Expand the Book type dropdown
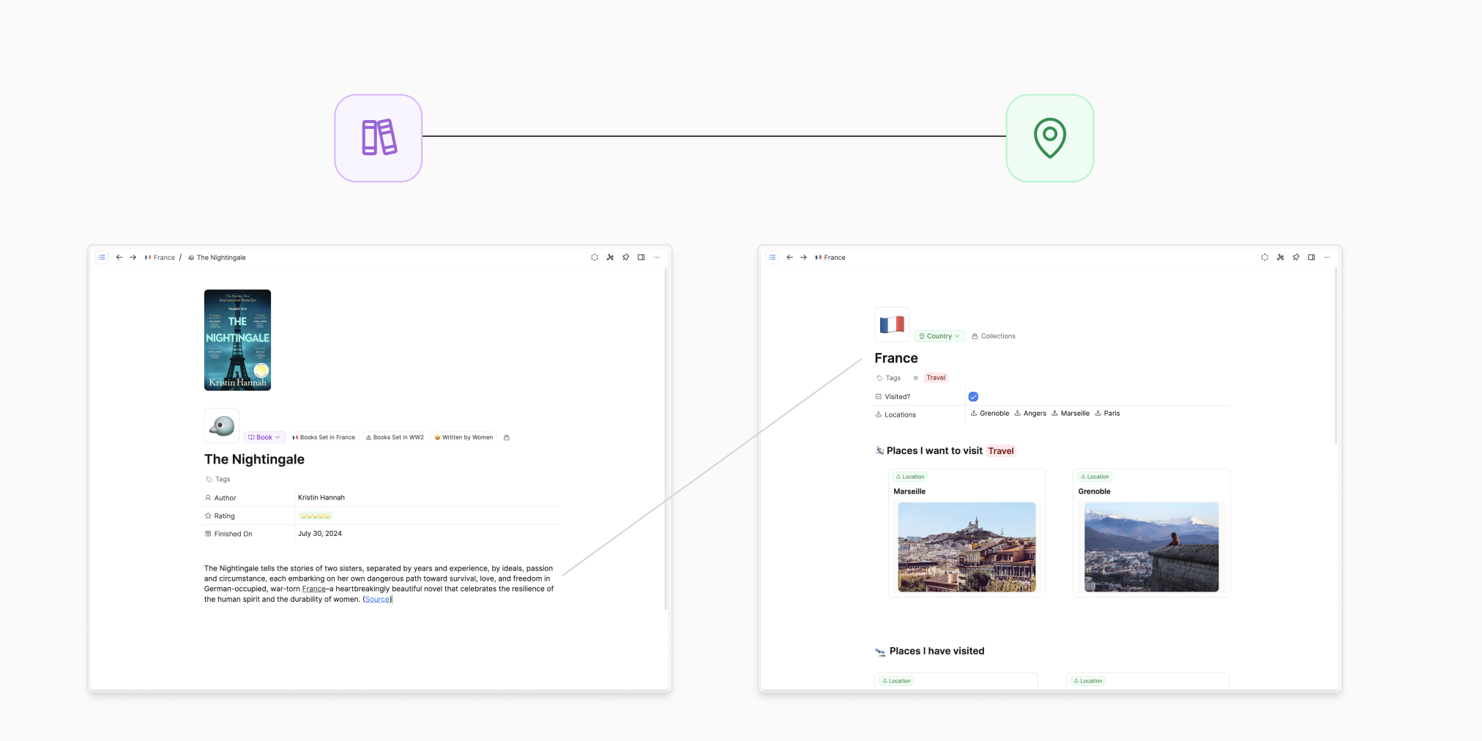Image resolution: width=1482 pixels, height=741 pixels. tap(264, 437)
